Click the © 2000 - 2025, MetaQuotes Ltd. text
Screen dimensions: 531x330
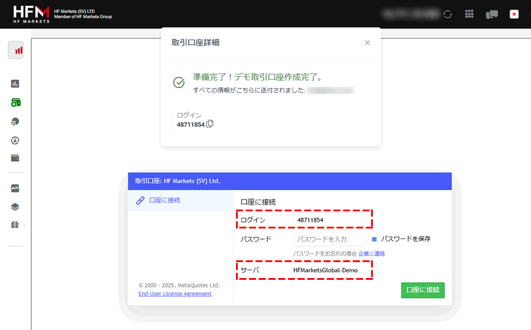[x=179, y=285]
